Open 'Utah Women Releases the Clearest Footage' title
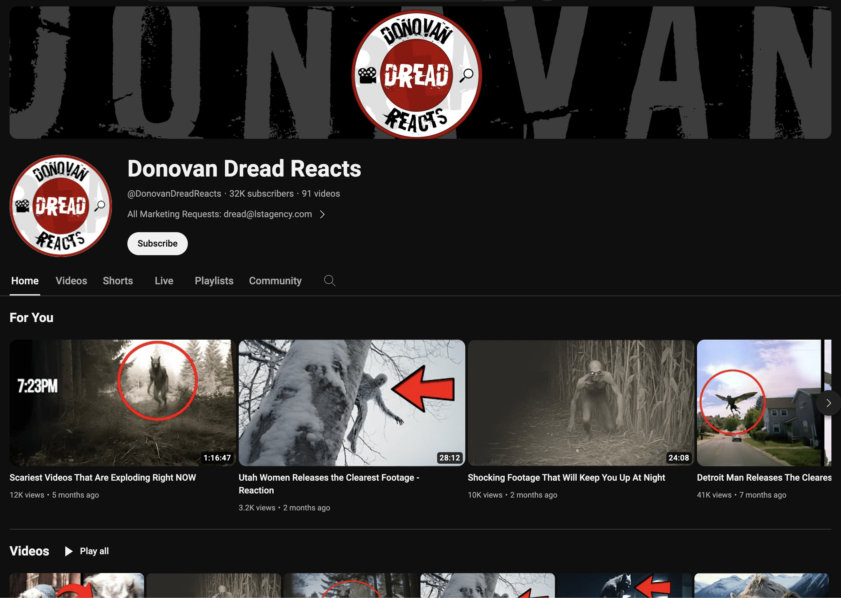Image resolution: width=841 pixels, height=598 pixels. tap(329, 484)
